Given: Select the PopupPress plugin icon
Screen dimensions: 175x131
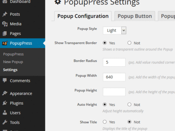Looking at the screenshot, I should [5, 43].
